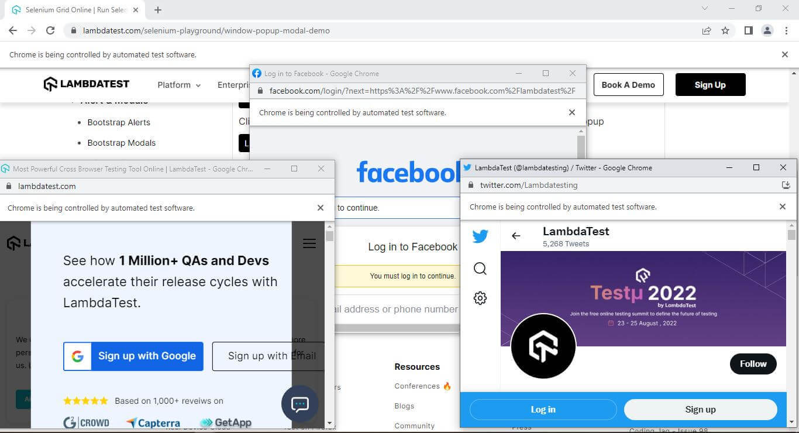The image size is (799, 433).
Task: Click the facebook logo in login window
Action: coord(409,172)
